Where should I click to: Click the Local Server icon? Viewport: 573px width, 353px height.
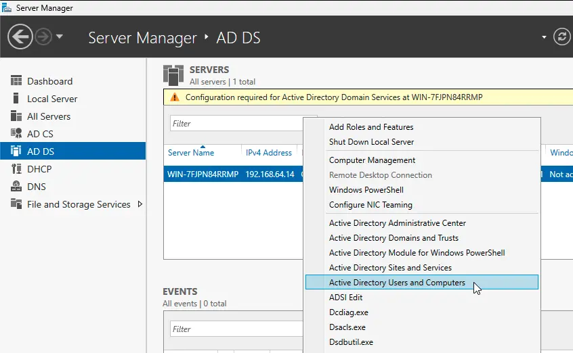[16, 99]
